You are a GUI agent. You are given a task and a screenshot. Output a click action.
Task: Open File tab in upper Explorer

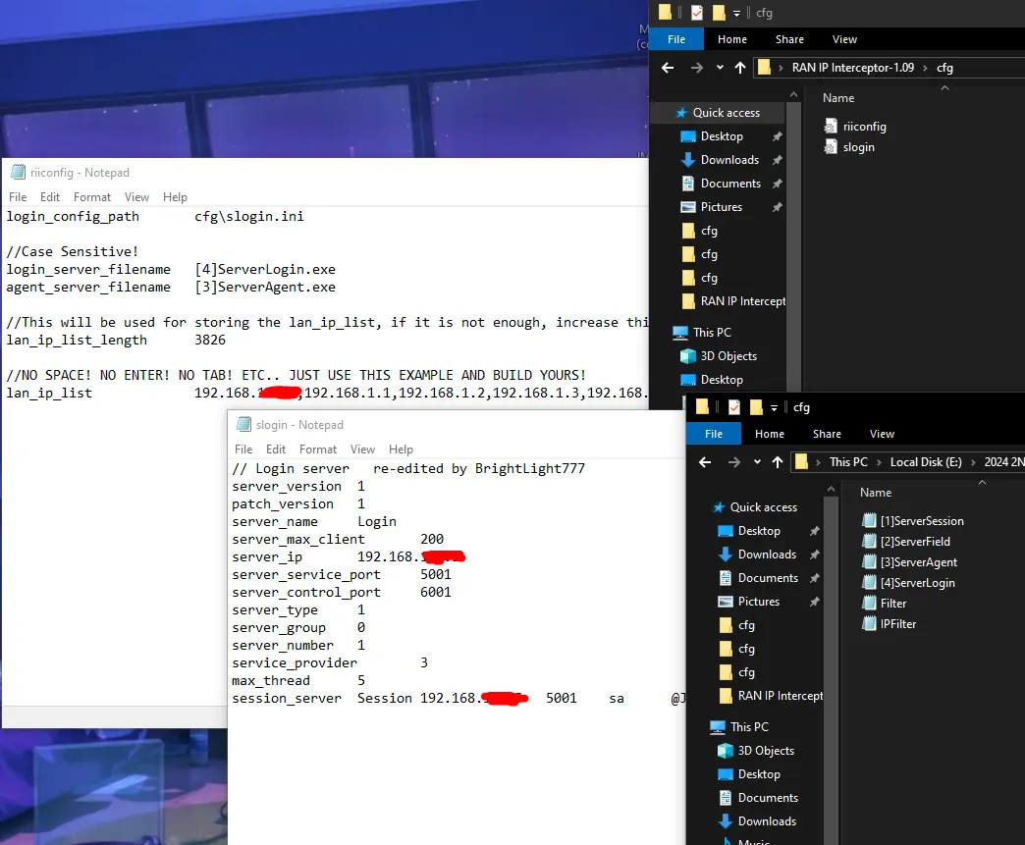[676, 39]
